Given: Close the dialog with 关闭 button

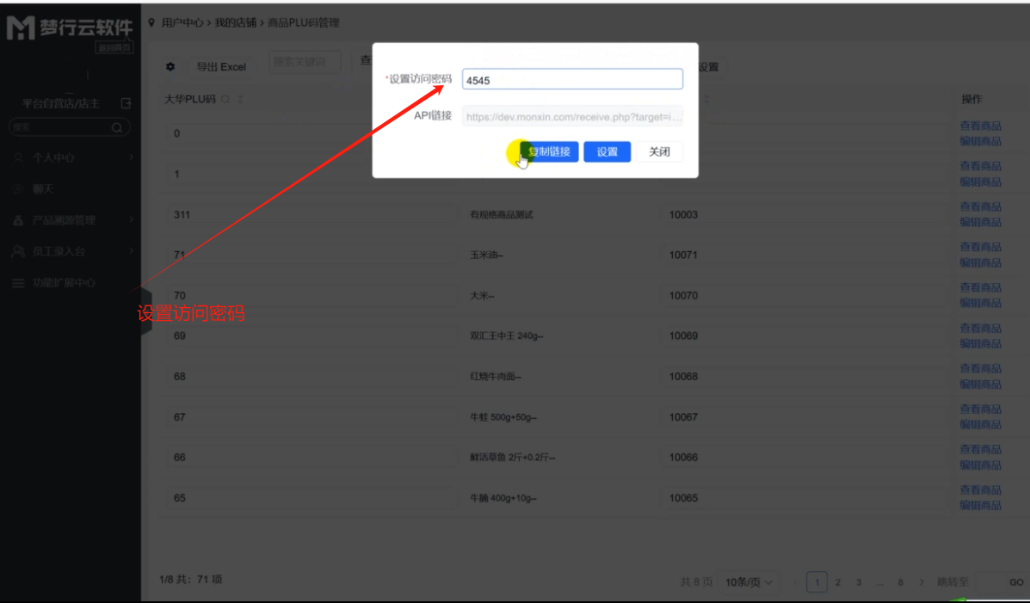Looking at the screenshot, I should 659,151.
